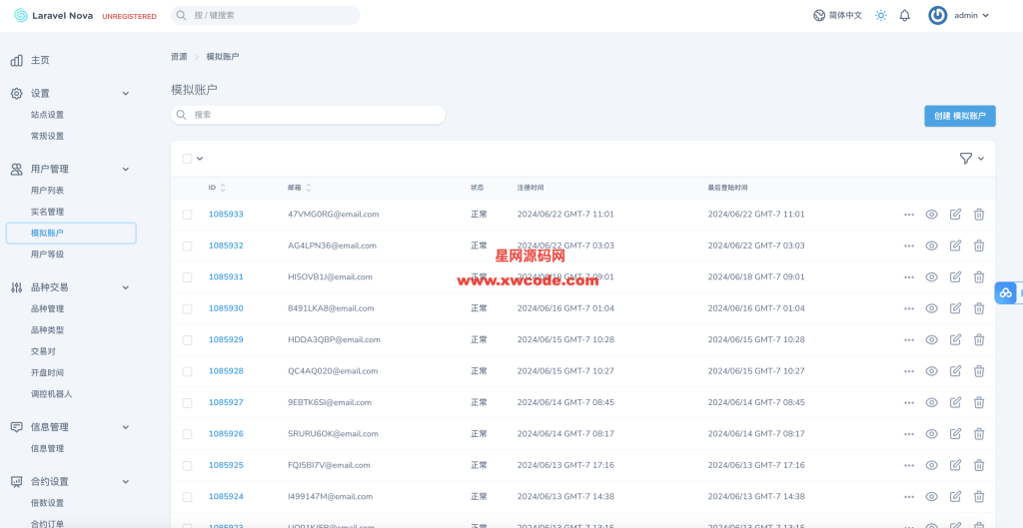Open the 简体中文 language selector
This screenshot has height=528, width=1023.
(x=837, y=15)
